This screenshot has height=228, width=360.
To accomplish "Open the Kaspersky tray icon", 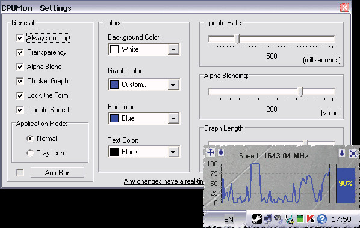I will 311,219.
